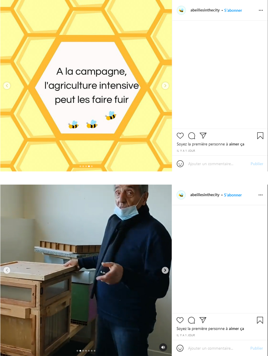Click S'abonner link on the top post
The height and width of the screenshot is (356, 268).
(233, 10)
